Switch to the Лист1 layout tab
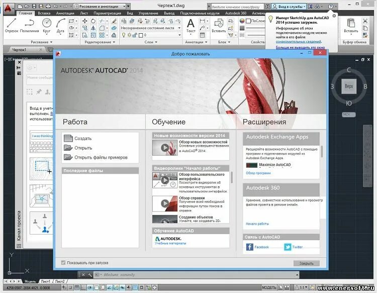Viewport: 377px width, 293px height. 45,281
